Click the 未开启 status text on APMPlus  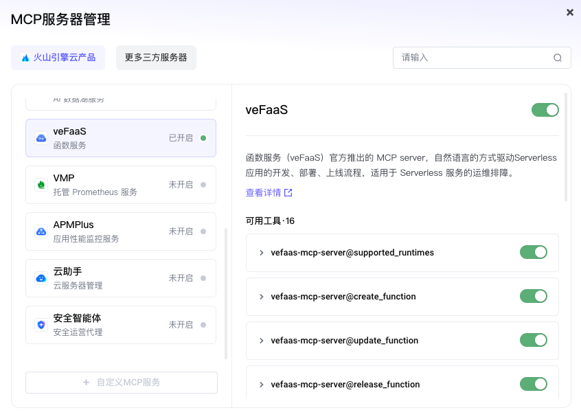tap(181, 231)
